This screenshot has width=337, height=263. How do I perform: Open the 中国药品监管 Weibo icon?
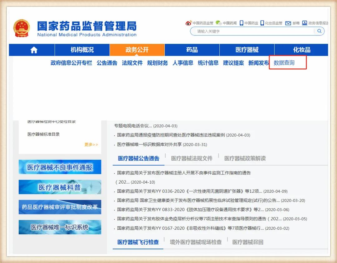point(188,23)
